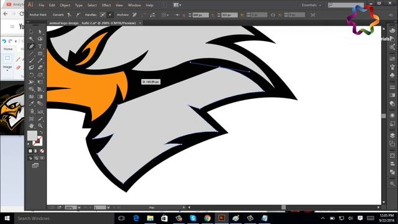The image size is (398, 224).
Task: Click the Y coordinate input field
Action: tap(229, 15)
